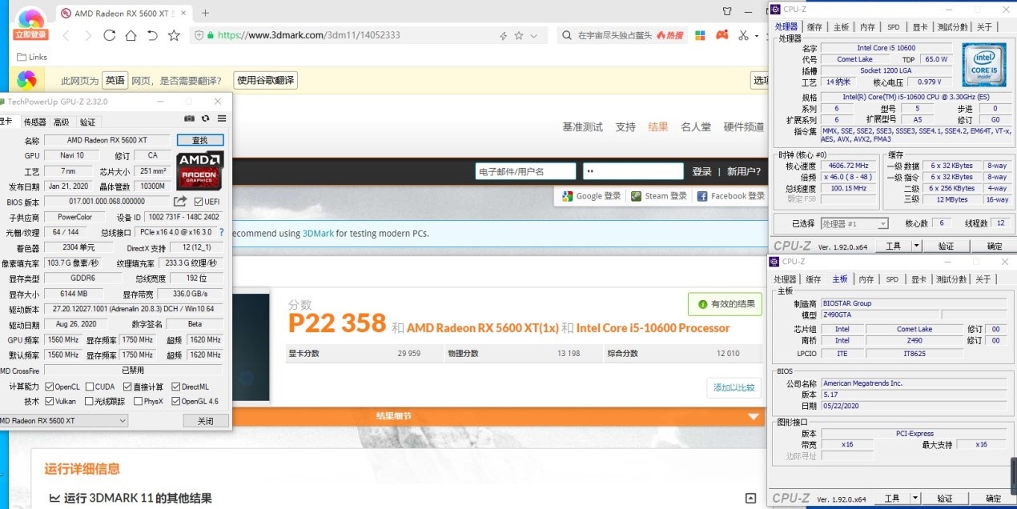Open the Links bookmark folder
This screenshot has height=509, width=1017.
click(32, 57)
